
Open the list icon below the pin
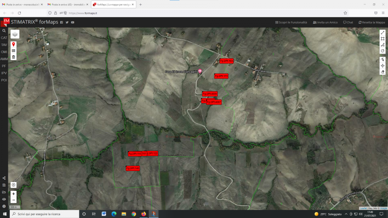[14, 50]
